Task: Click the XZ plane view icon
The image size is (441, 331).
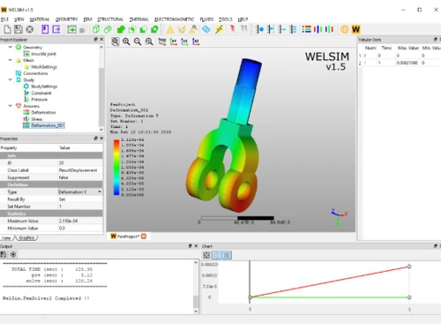Action: coord(196,41)
